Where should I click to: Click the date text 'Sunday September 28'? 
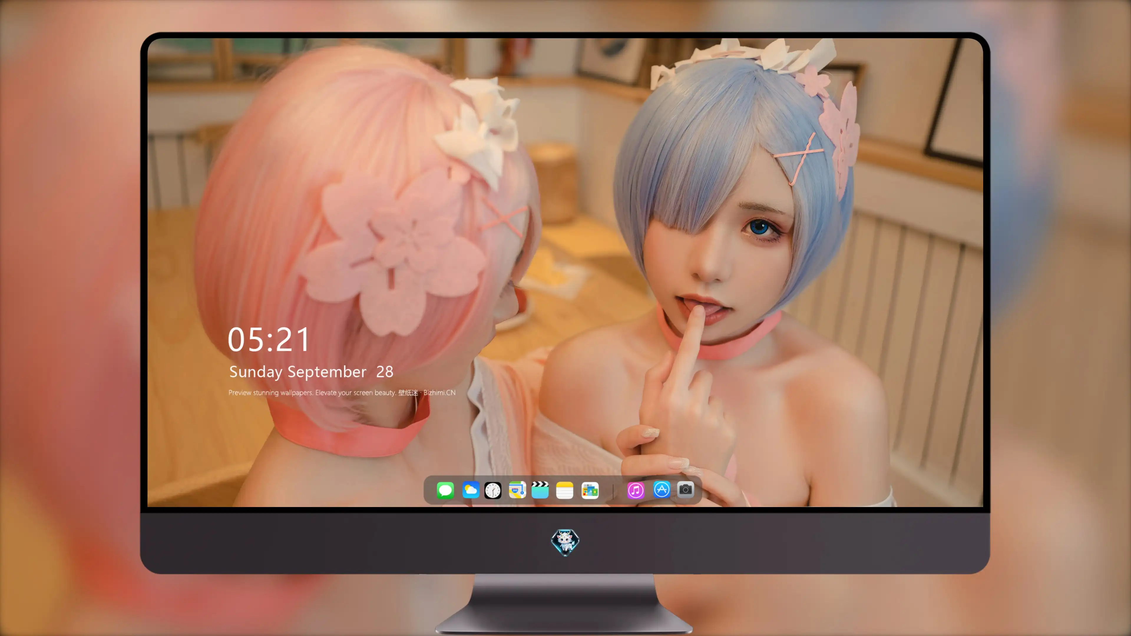point(311,372)
